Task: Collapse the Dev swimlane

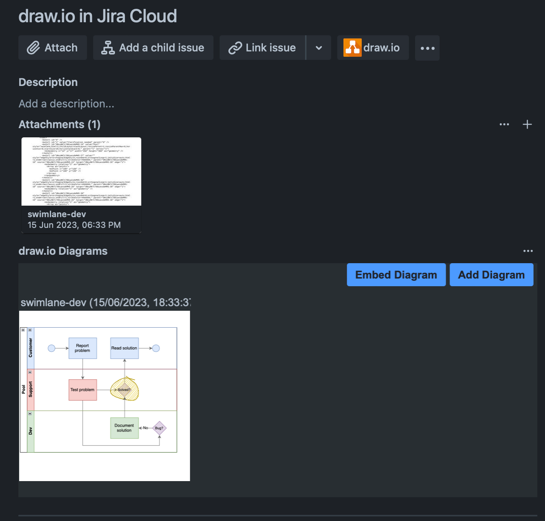Action: [x=30, y=413]
